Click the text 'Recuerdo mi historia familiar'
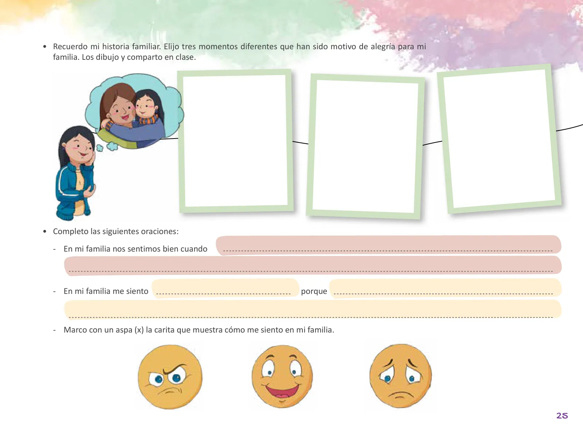 coord(106,47)
